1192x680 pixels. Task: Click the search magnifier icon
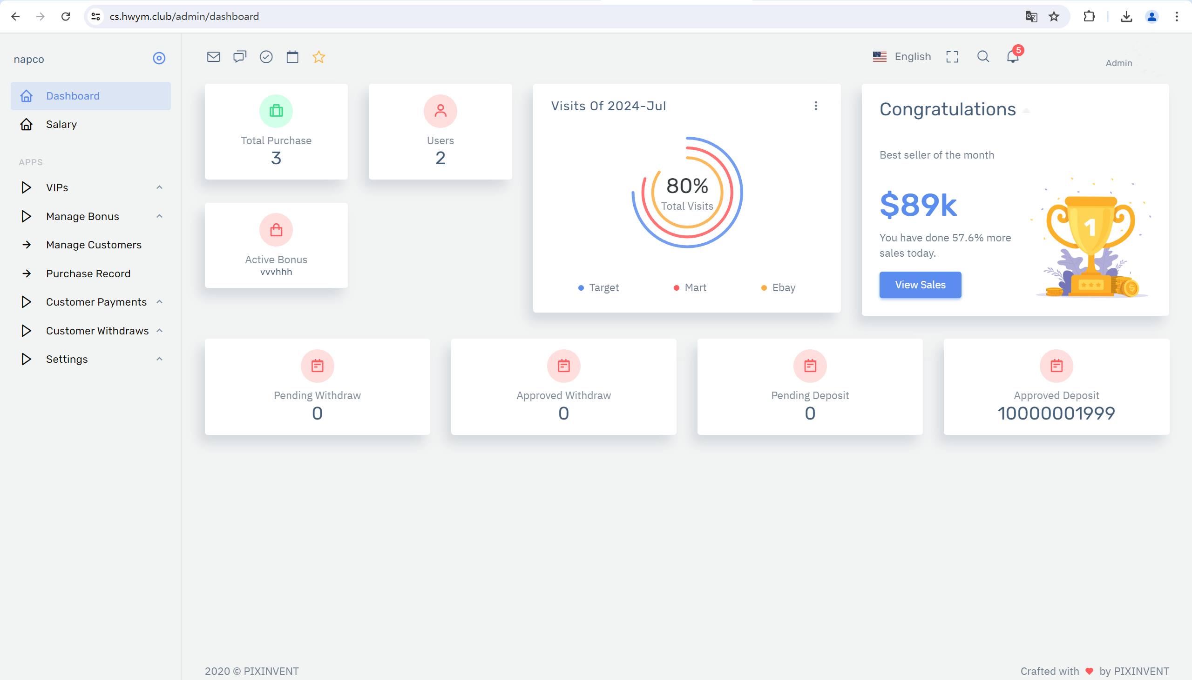click(983, 55)
